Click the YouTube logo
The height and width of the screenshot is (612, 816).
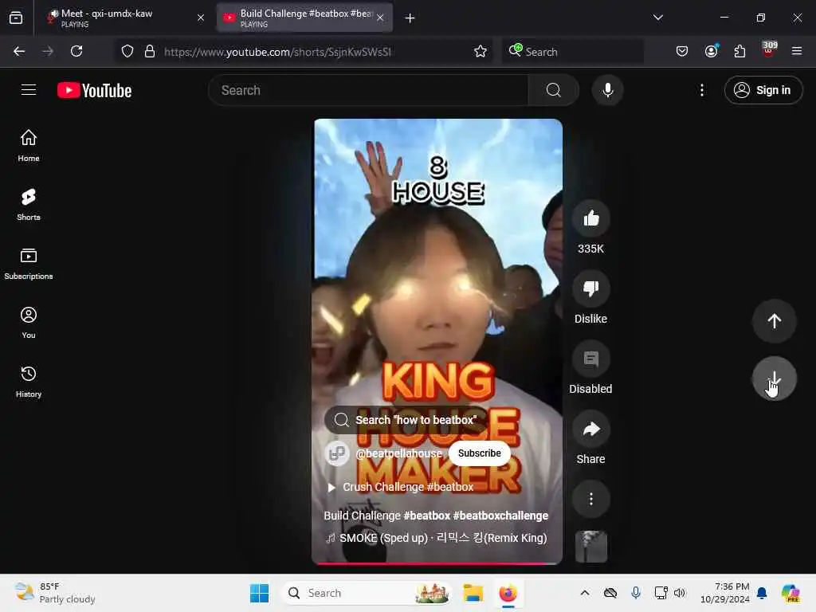[94, 91]
